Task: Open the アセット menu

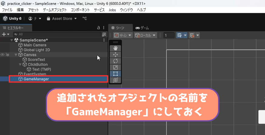Action: coord(33,10)
